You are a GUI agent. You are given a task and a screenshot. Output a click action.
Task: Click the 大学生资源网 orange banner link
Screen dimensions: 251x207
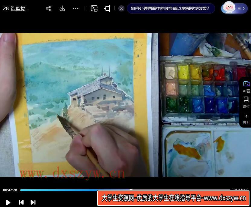(x=173, y=198)
